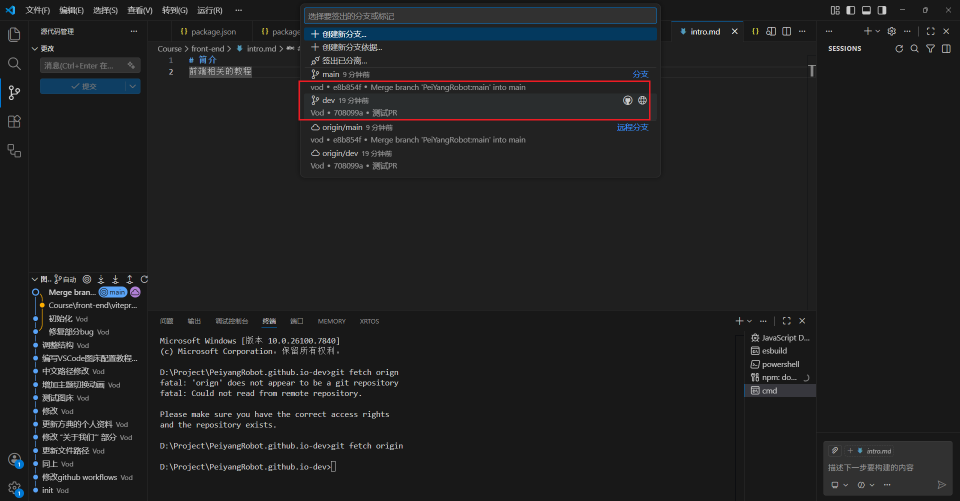Check out the origin/dev remote branch

pos(480,159)
